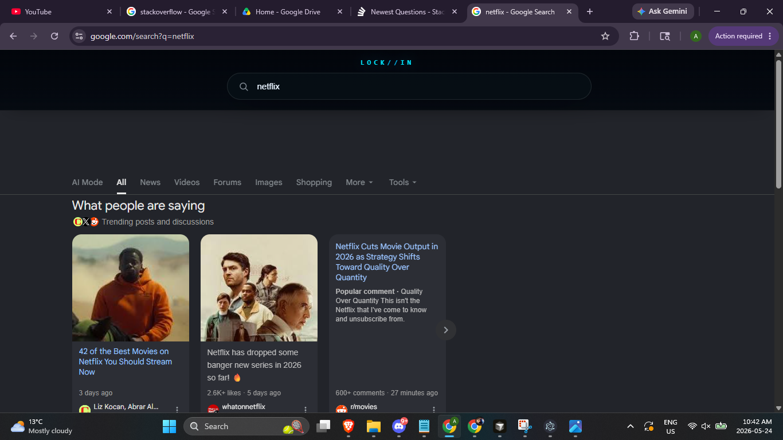Screen dimensions: 783x440
Task: Go back to the previous page
Action: pos(13,36)
